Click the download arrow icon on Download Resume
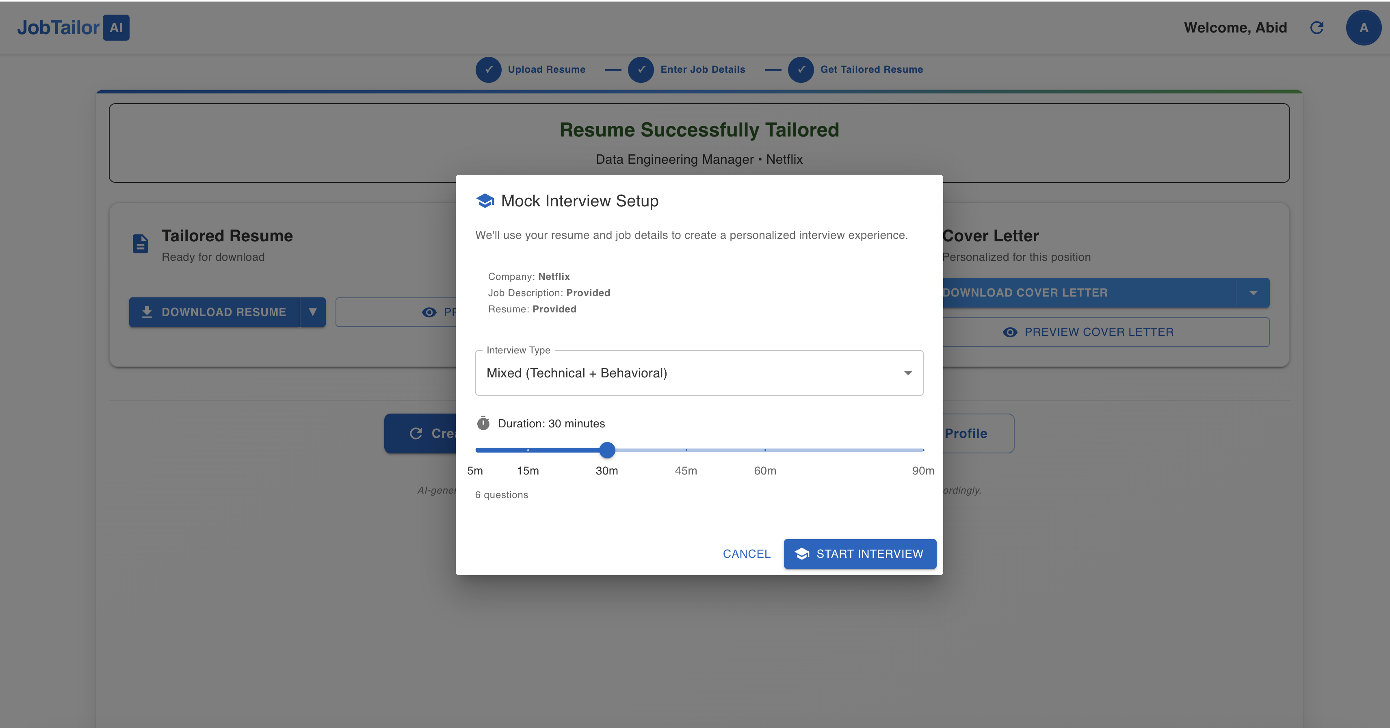 click(x=147, y=312)
